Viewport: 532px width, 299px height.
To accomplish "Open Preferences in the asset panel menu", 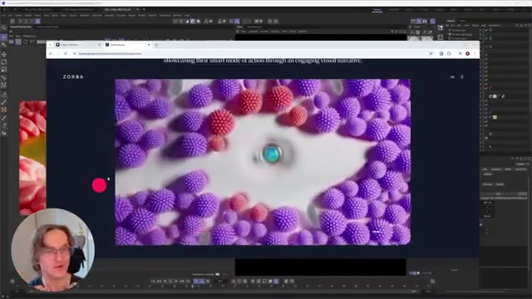I will [x=30, y=36].
